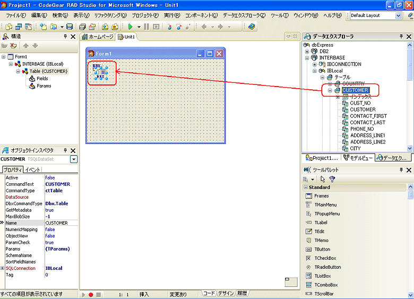Click the green Run button in toolbar
Viewport: 414px width, 299px height.
130,27
